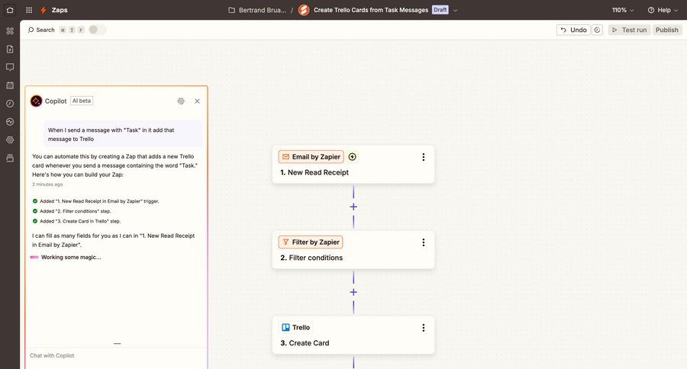This screenshot has height=369, width=687.
Task: Click 'Added 1. New Read Receipt' status line
Action: tap(95, 201)
